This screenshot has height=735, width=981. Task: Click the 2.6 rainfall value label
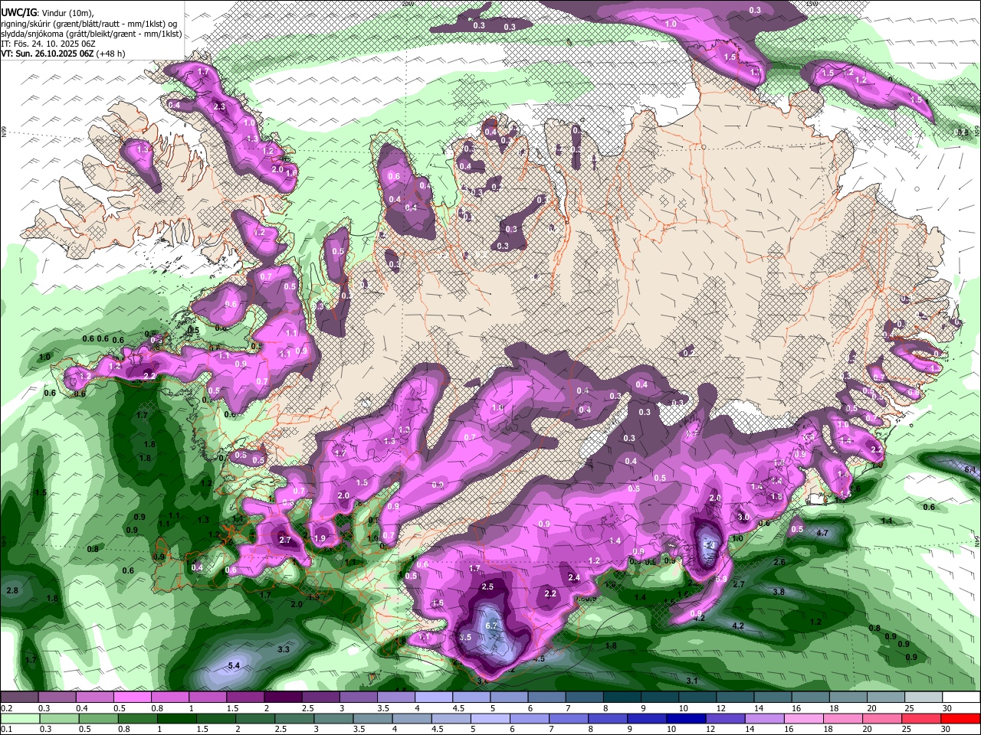779,562
